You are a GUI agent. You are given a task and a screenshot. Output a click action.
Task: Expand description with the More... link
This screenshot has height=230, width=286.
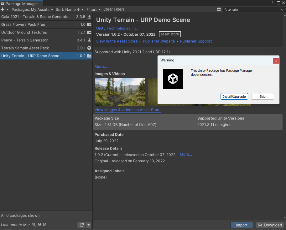pos(101,66)
